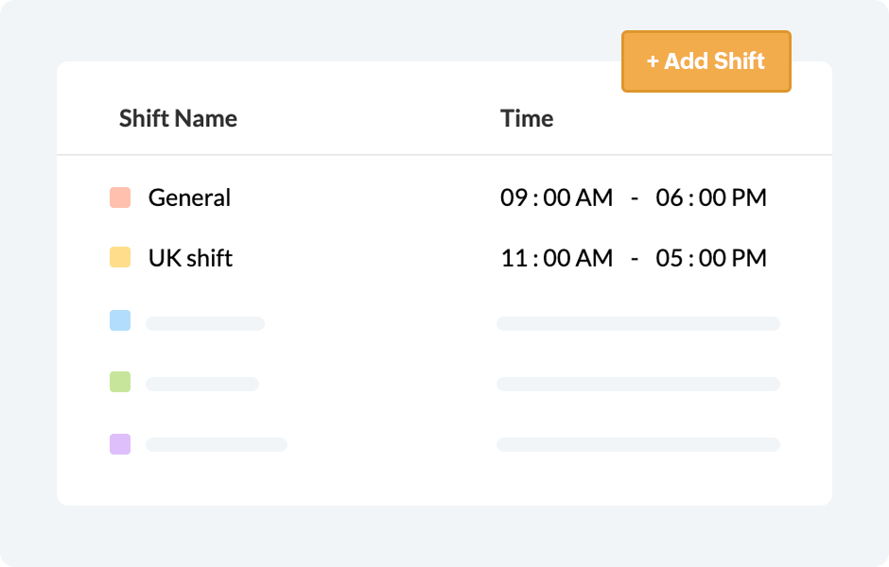Click the 09:00 AM start time of General
This screenshot has height=567, width=889.
coord(556,198)
